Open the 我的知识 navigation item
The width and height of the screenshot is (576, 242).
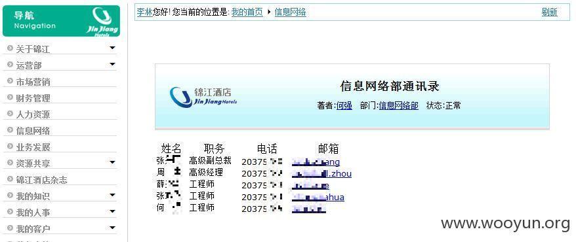(x=33, y=196)
